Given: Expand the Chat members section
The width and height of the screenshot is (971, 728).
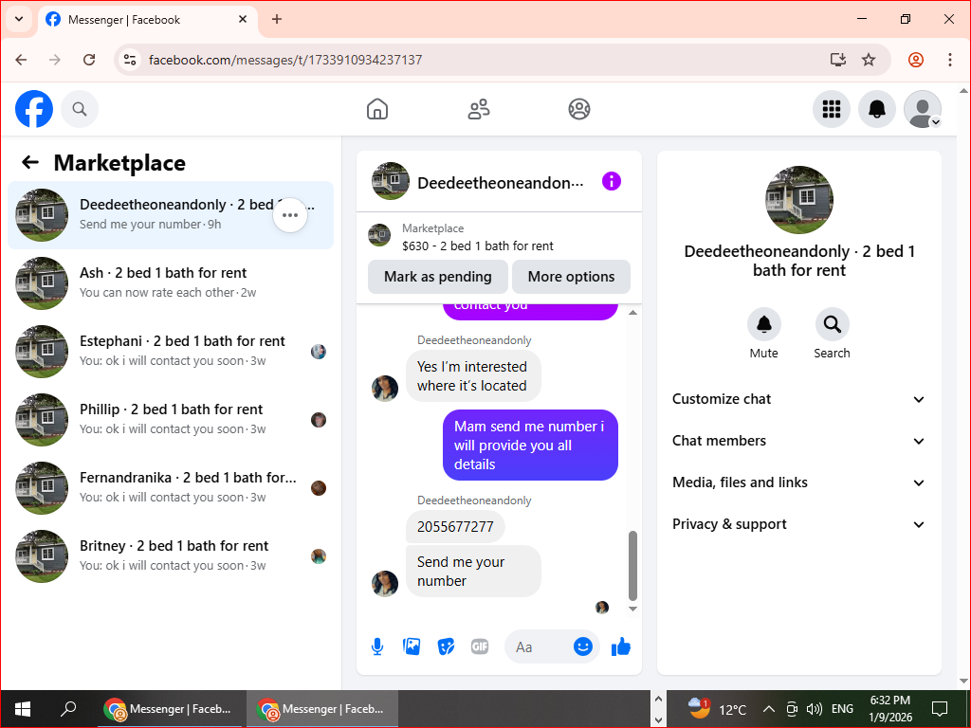Looking at the screenshot, I should [x=798, y=441].
